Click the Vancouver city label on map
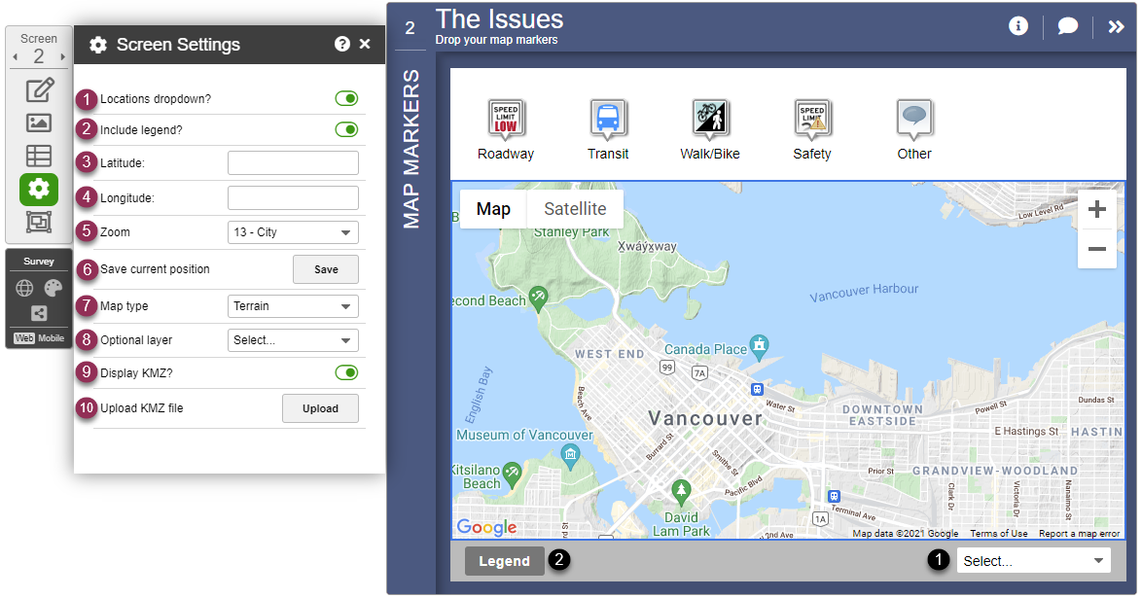Screen dimensions: 1142x598 pos(705,418)
